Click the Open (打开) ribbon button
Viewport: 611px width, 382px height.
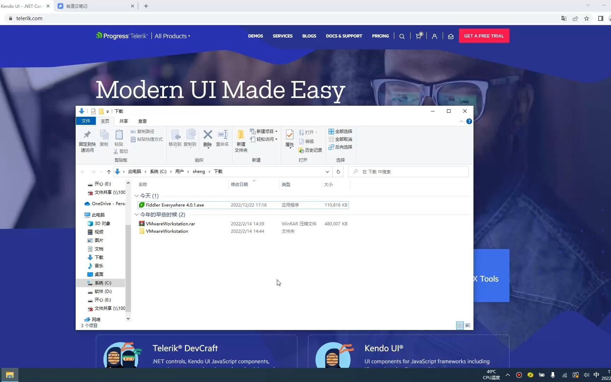(308, 133)
